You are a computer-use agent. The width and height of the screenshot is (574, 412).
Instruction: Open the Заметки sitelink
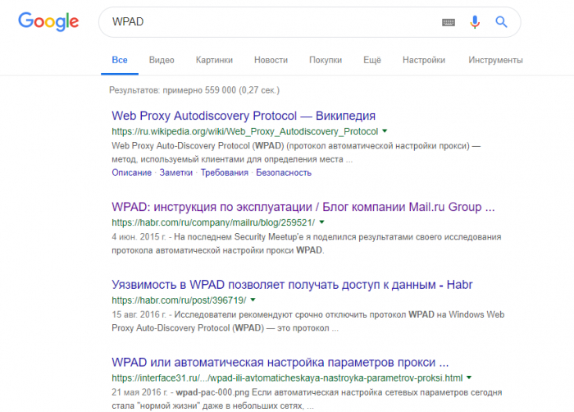176,172
